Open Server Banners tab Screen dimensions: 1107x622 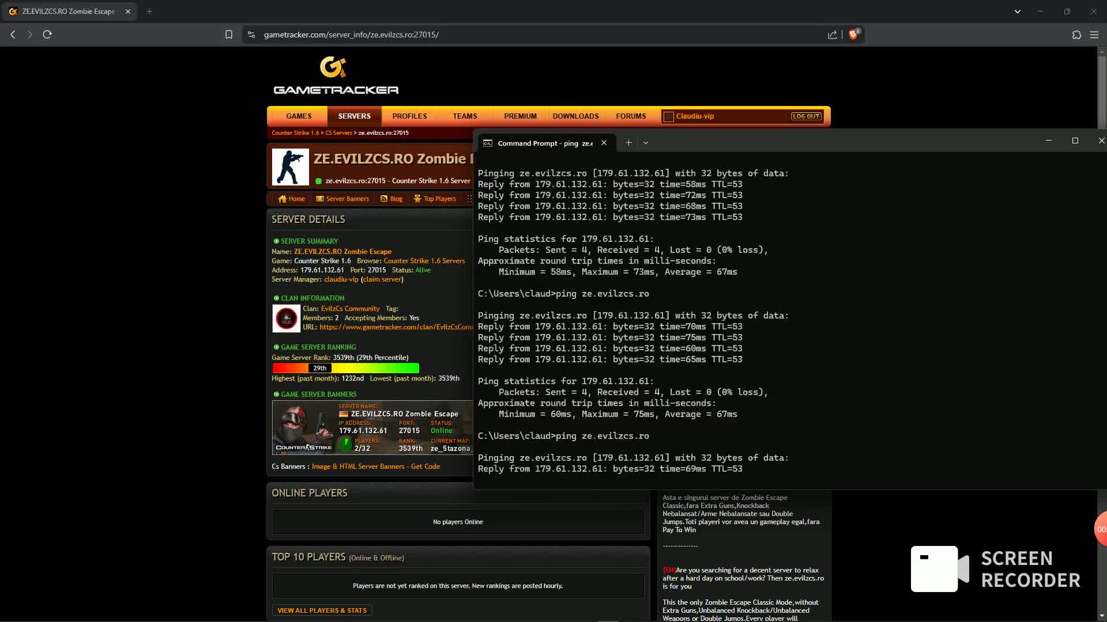pyautogui.click(x=342, y=199)
